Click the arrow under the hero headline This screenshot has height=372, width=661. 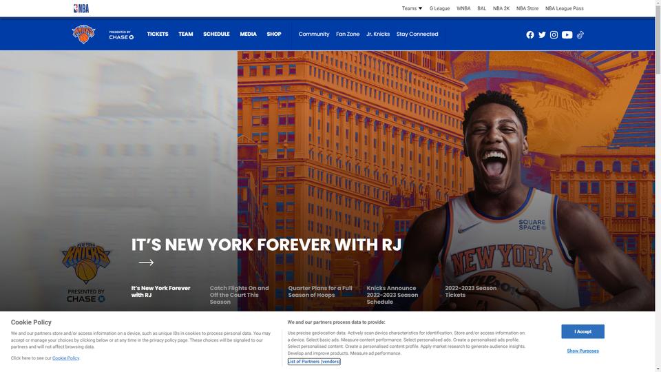[146, 262]
